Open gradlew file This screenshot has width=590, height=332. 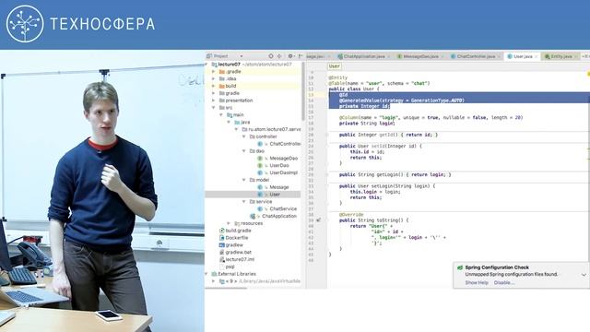pos(234,245)
